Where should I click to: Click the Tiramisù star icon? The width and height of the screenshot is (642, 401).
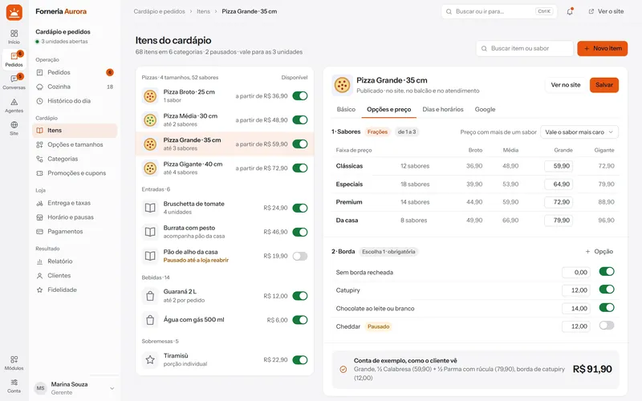point(150,359)
